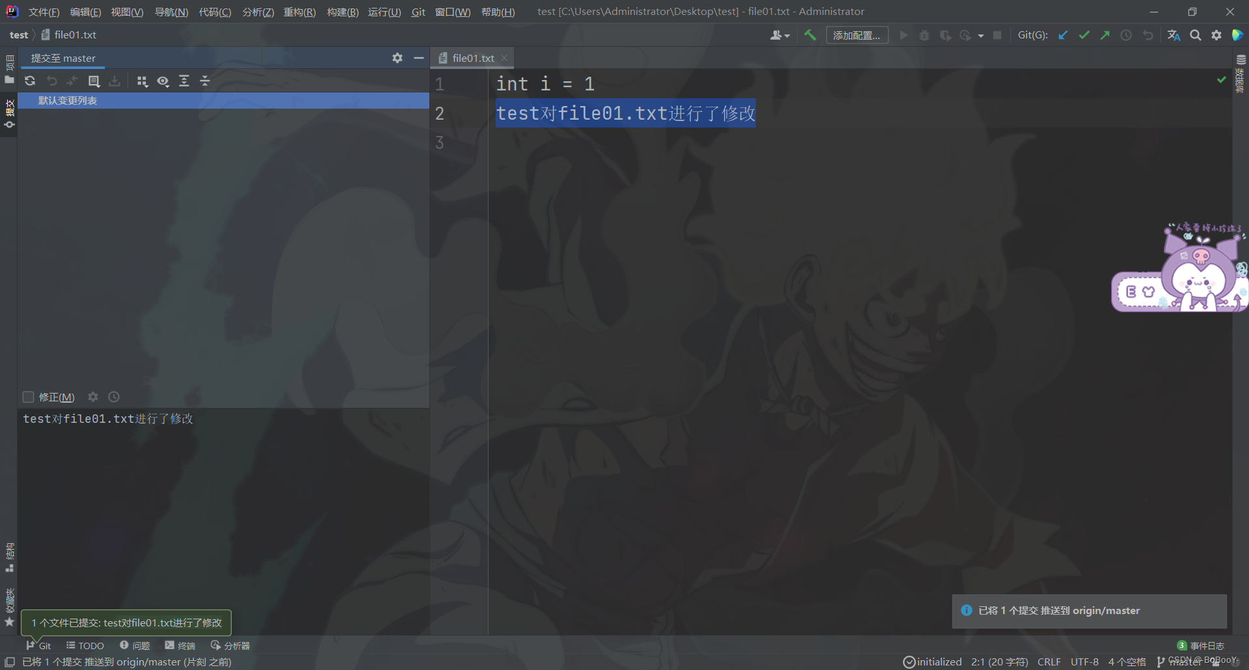Collapse all changes in the tree

click(x=205, y=81)
